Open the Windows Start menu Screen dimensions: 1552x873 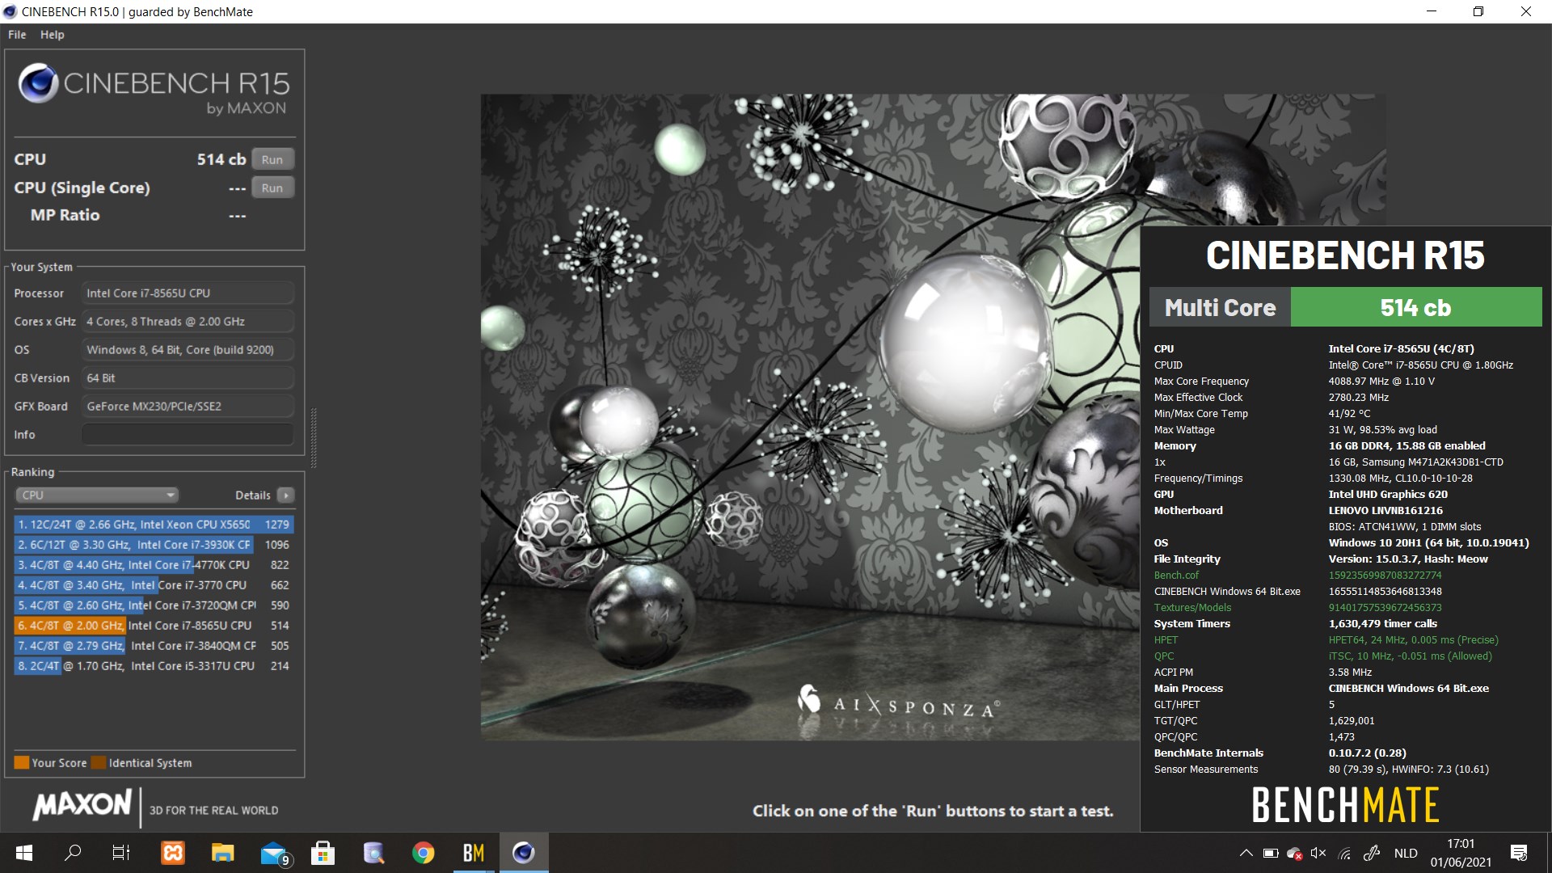24,853
